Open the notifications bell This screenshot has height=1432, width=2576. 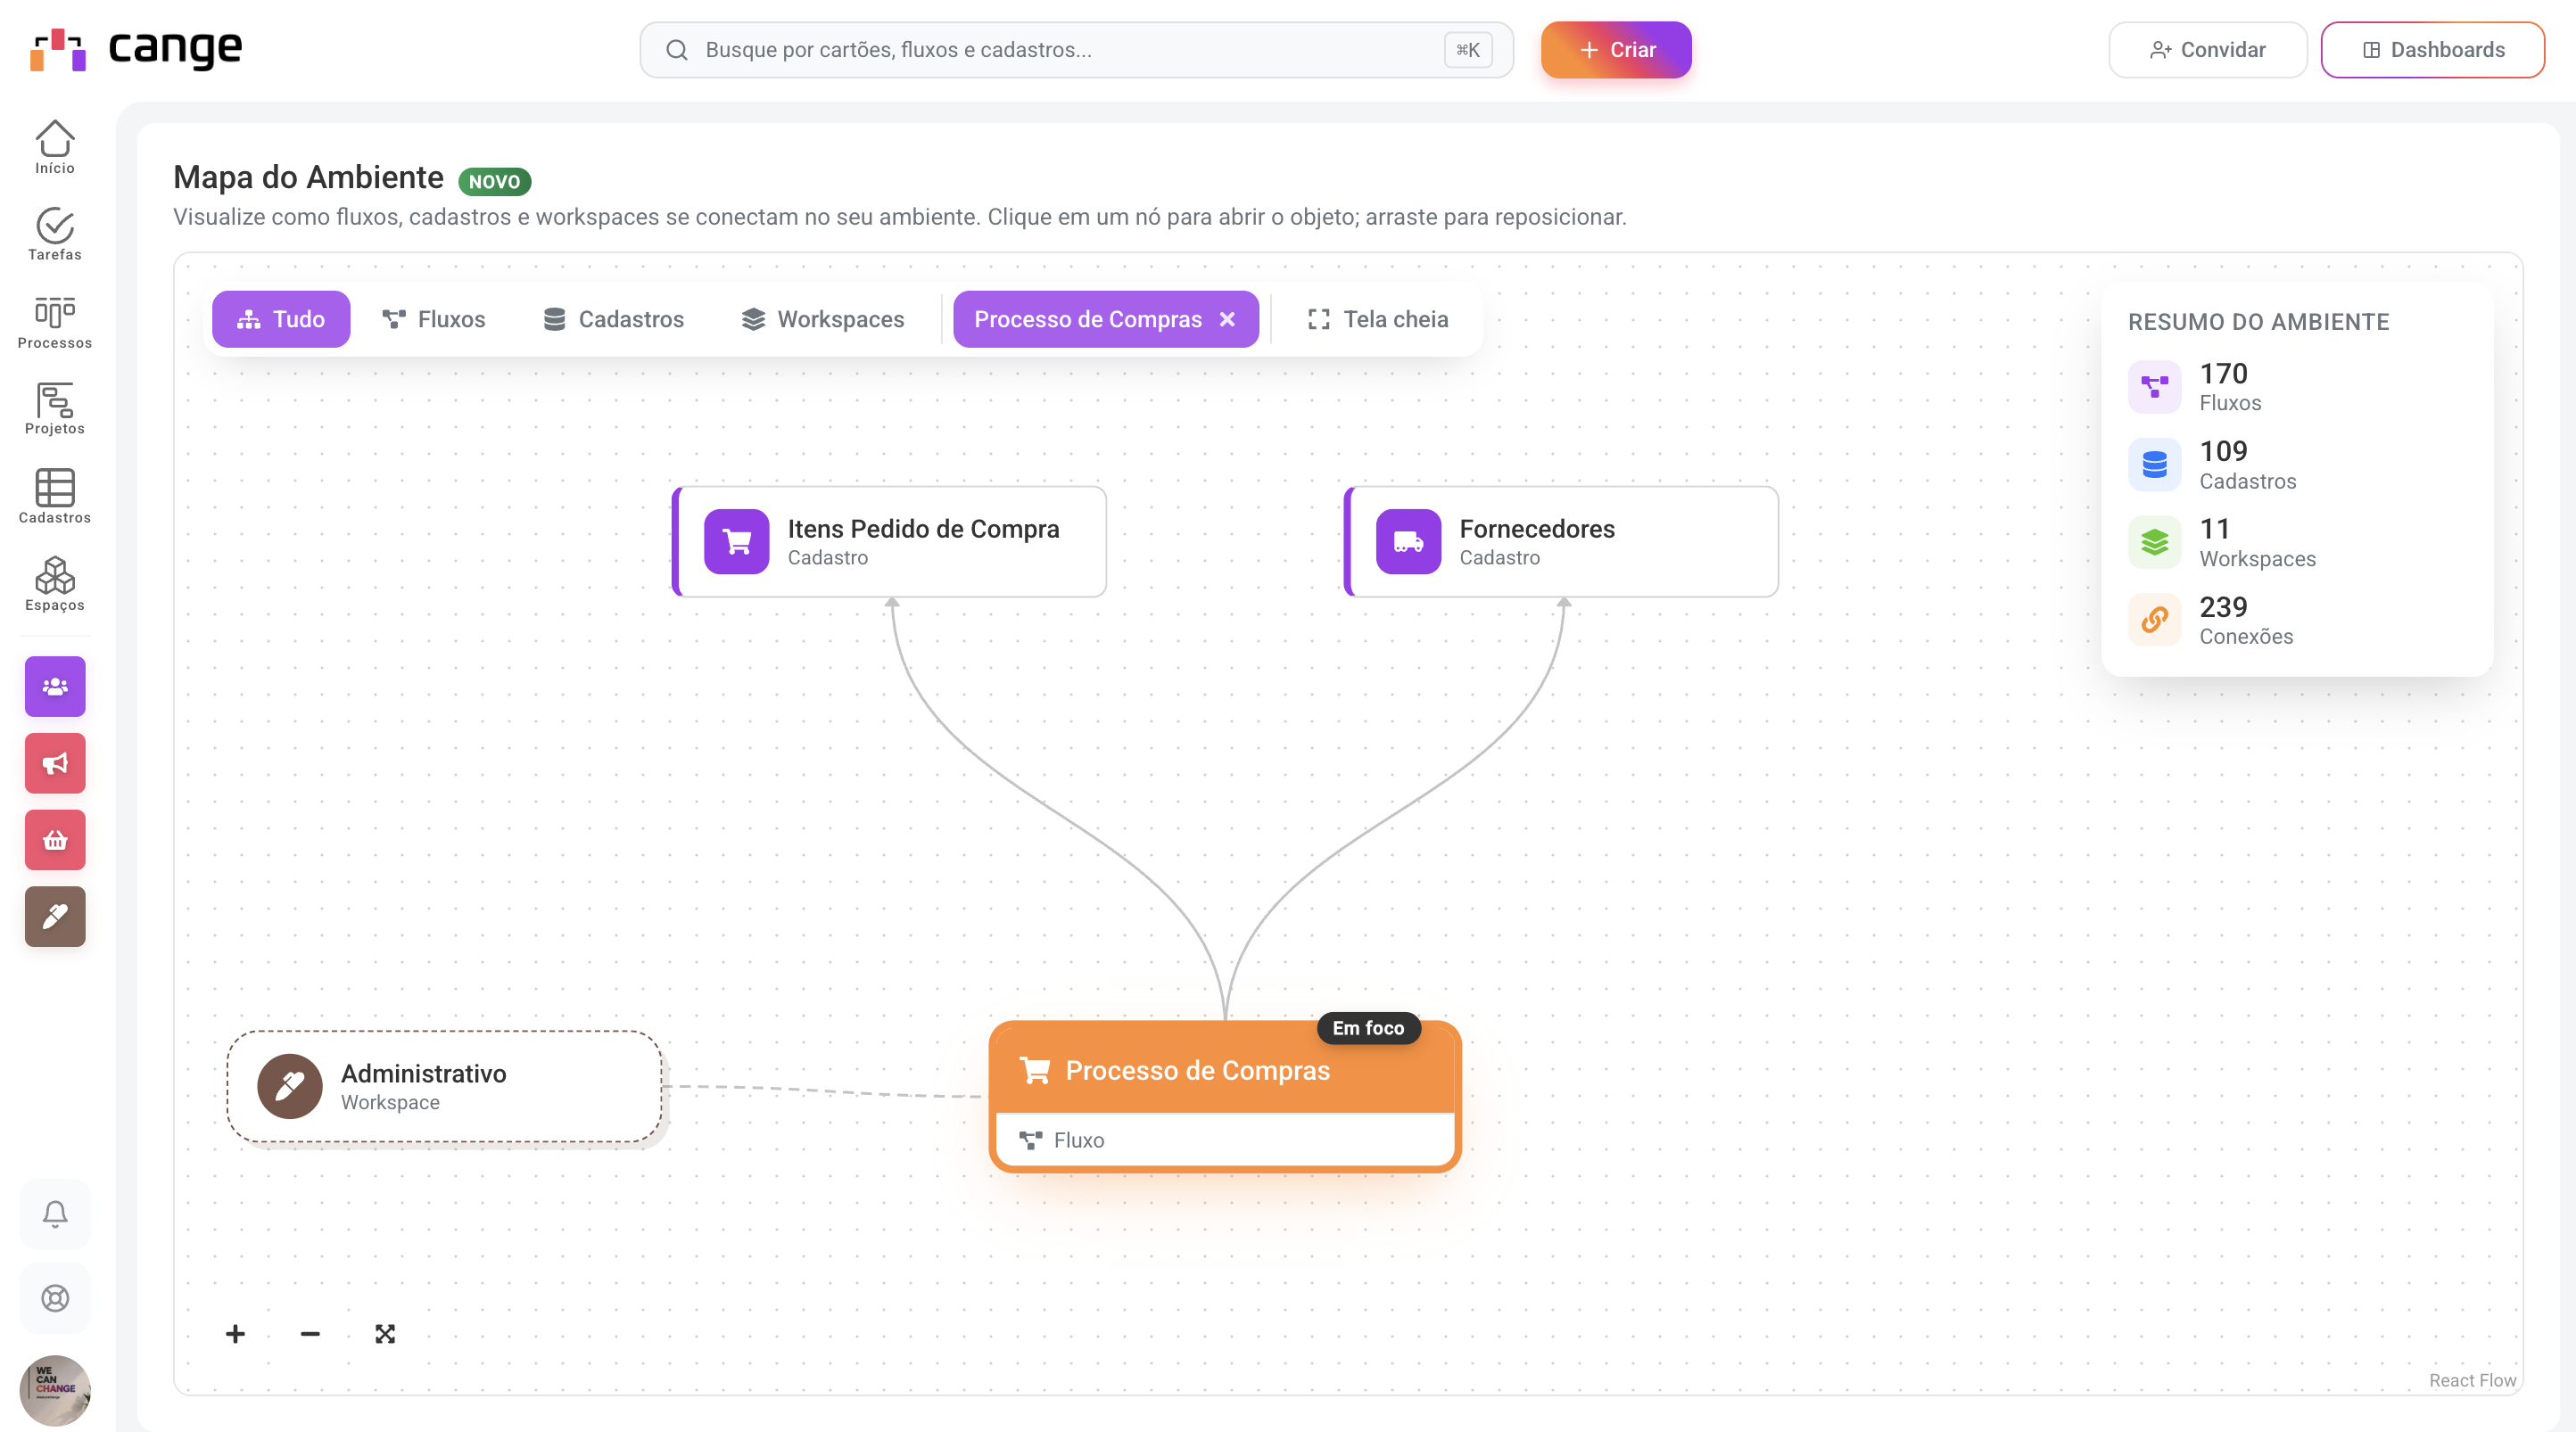click(55, 1214)
